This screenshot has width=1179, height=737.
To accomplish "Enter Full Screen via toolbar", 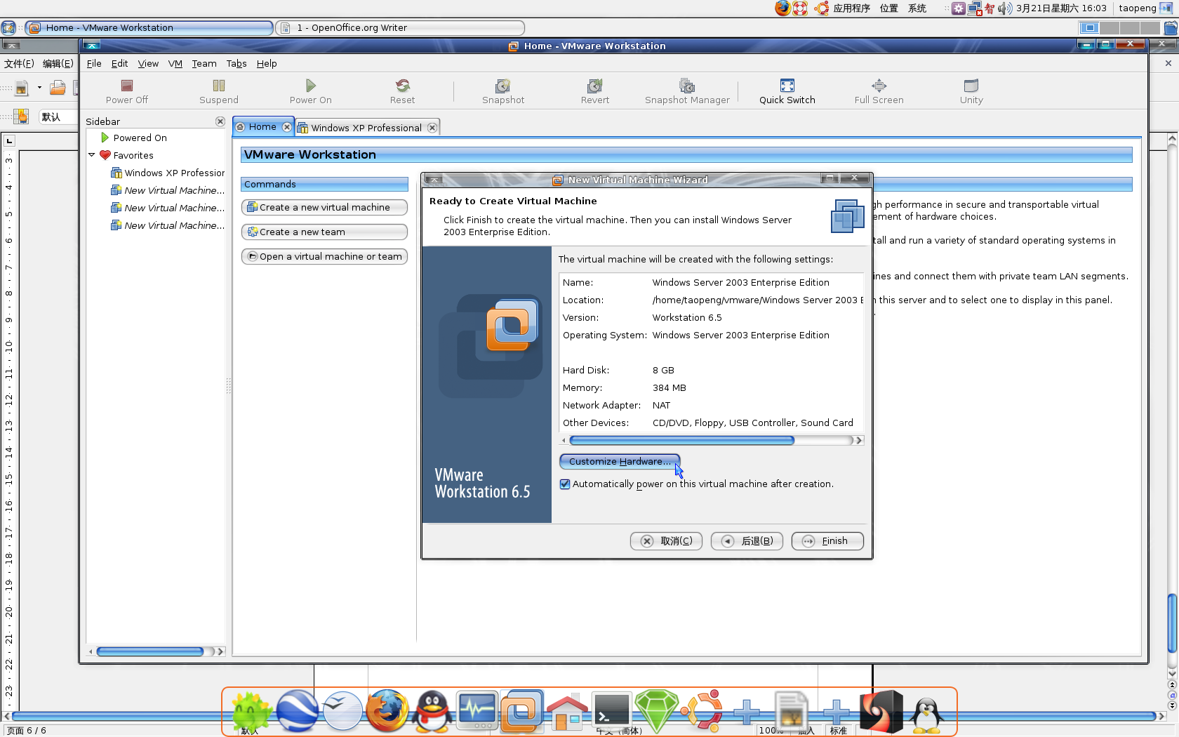I will point(879,91).
